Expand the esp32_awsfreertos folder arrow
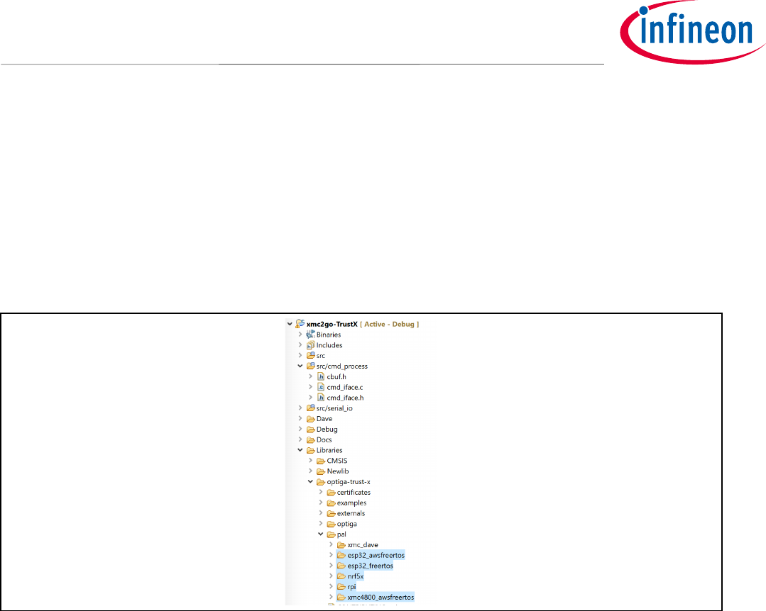Screen dimensions: 766x611 (331, 555)
